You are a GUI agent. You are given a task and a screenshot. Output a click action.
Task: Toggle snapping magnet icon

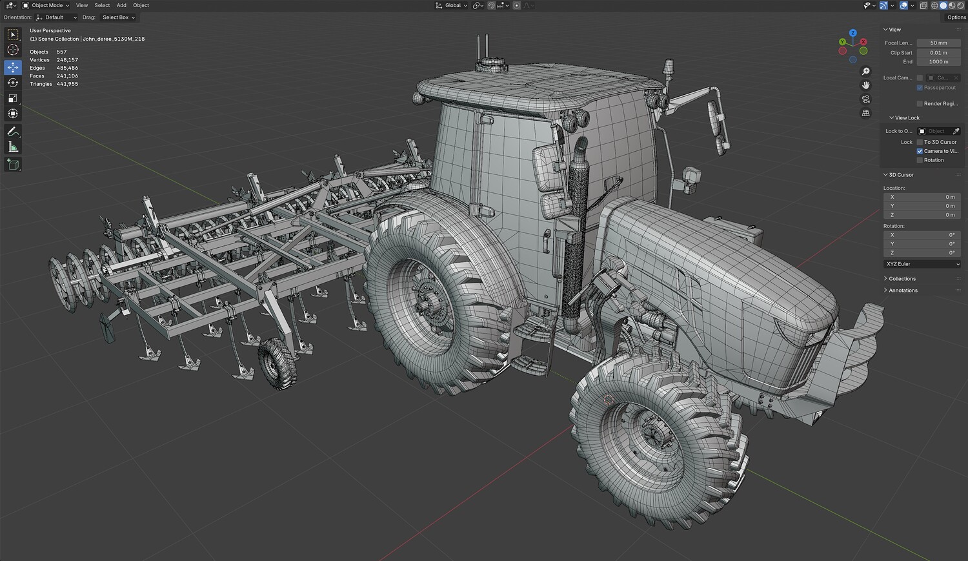coord(492,5)
